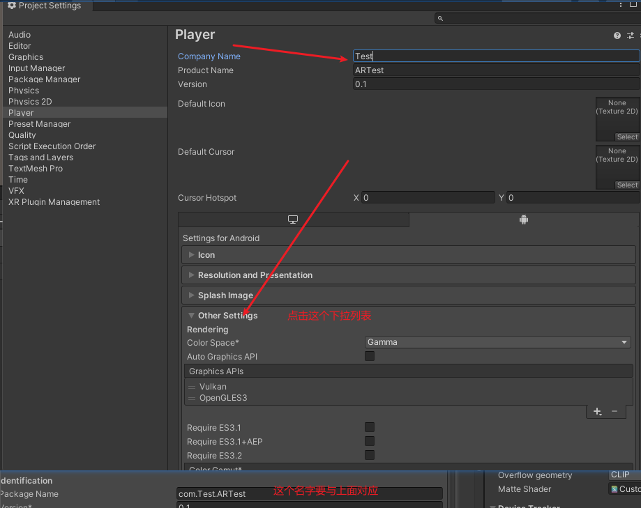Click the Matte Shader object field
Viewport: 641px width, 508px height.
click(626, 488)
